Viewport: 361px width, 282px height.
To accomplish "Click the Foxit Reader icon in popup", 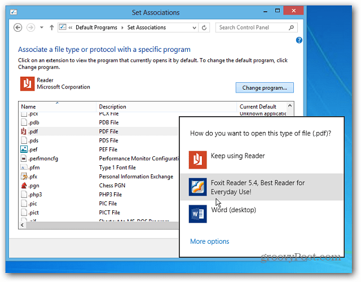I will coord(198,187).
